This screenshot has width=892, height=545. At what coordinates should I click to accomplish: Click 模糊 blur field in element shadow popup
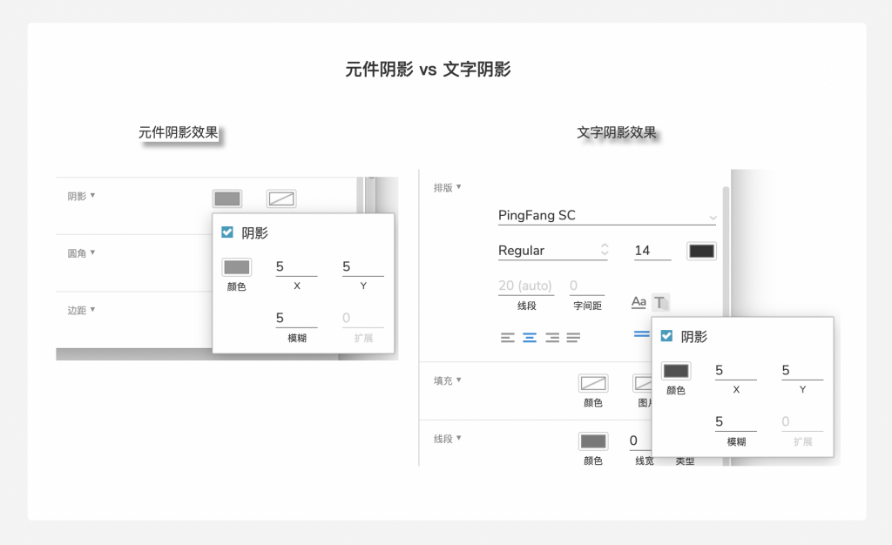296,319
